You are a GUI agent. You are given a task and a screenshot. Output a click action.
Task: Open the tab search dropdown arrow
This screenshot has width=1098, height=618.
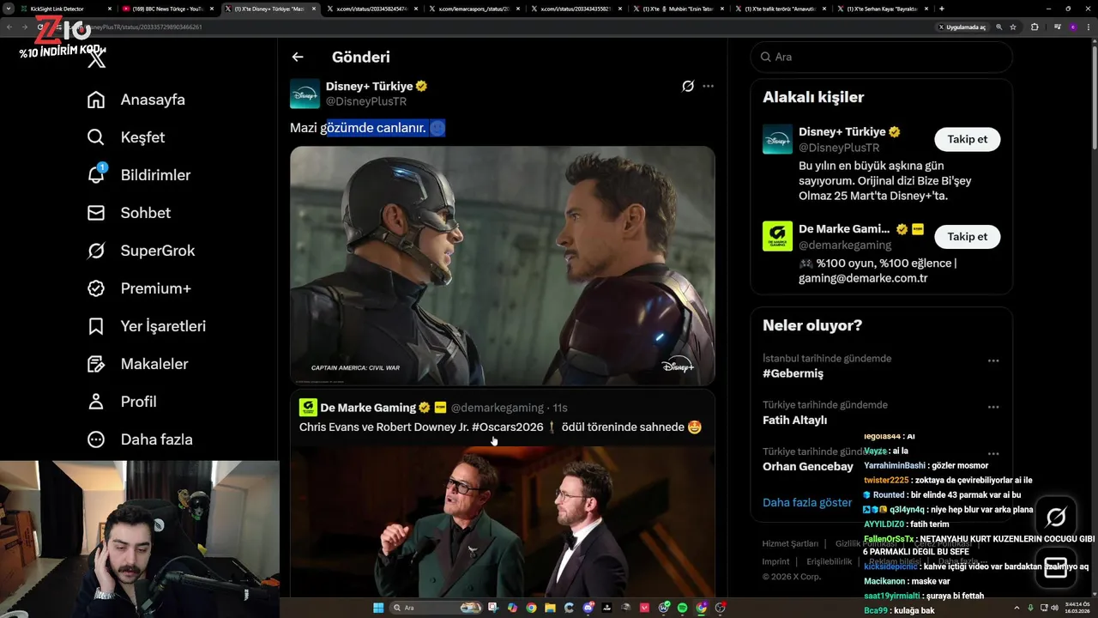[x=9, y=9]
